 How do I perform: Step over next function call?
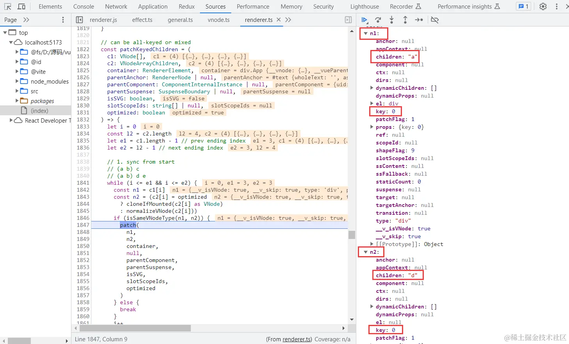pyautogui.click(x=378, y=20)
